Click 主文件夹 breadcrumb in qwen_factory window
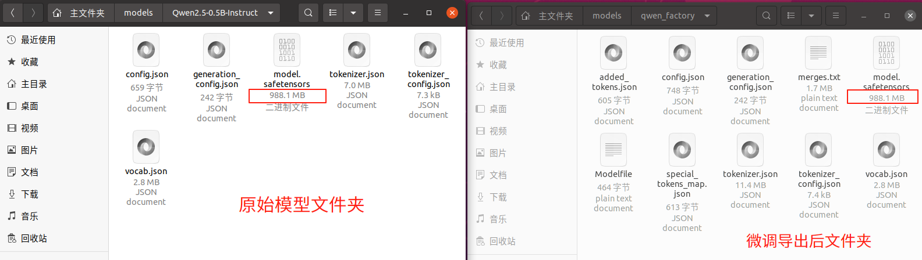922x260 pixels. (549, 16)
